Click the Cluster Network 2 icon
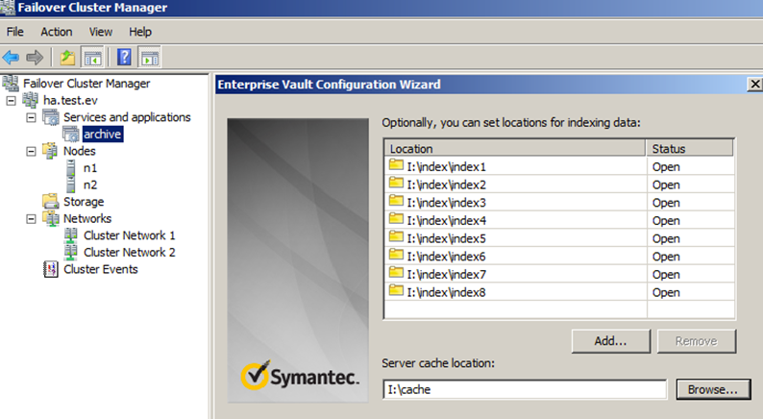 pyautogui.click(x=71, y=252)
